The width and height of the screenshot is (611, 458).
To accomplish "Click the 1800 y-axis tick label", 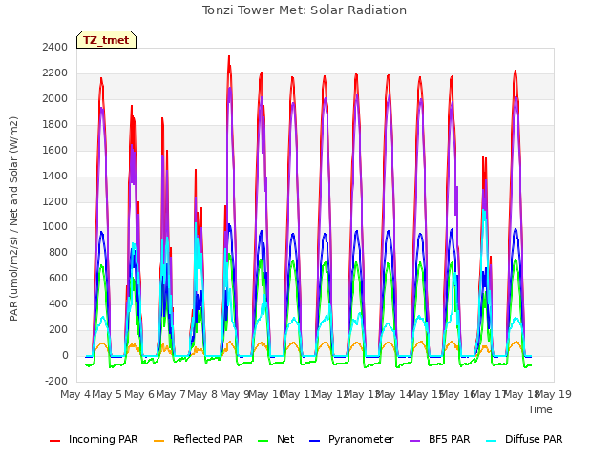I will tap(55, 124).
